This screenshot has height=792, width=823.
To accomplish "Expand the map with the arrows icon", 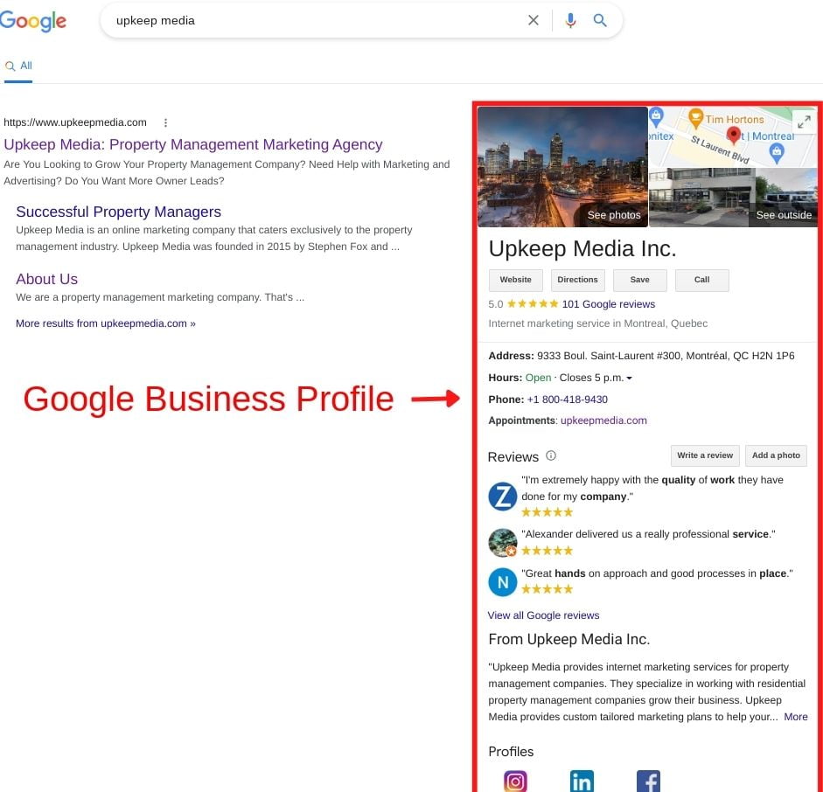I will 804,122.
